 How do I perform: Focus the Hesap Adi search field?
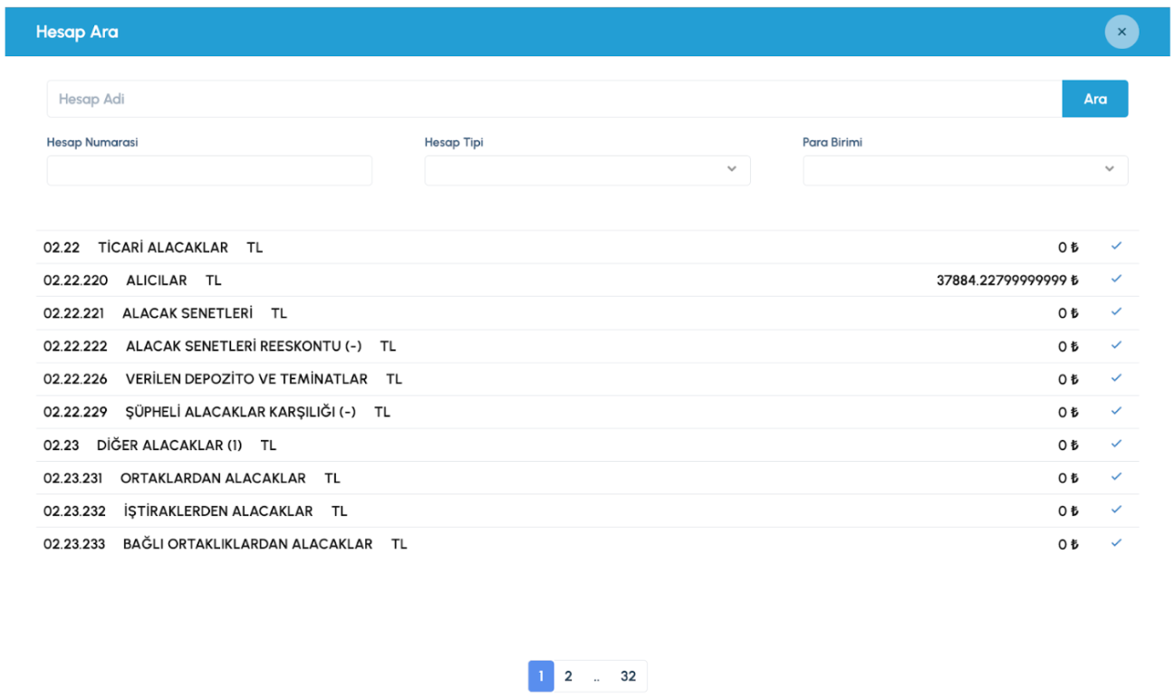554,99
